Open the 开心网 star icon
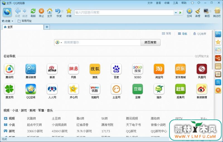 point(74,89)
